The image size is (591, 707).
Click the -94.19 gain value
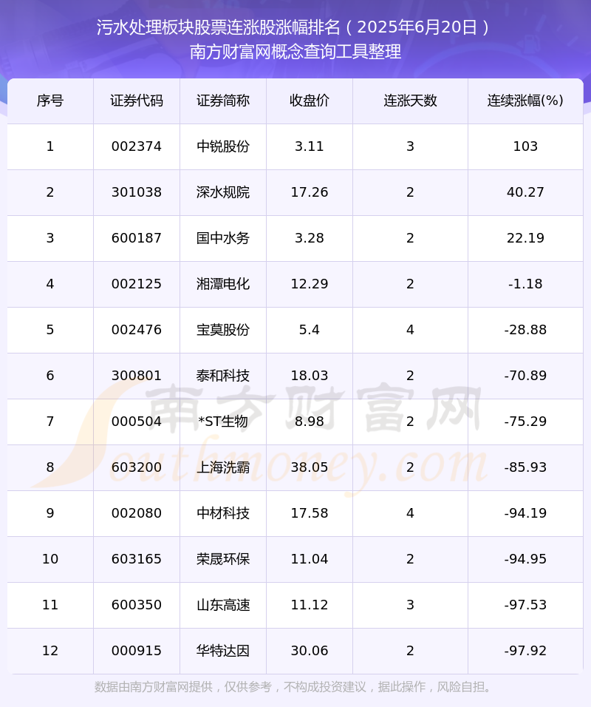pos(525,513)
